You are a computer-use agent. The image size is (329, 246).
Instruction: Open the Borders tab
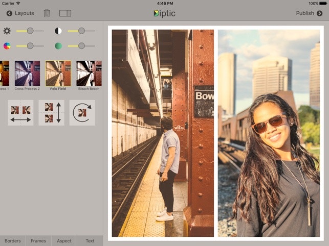[x=13, y=241]
